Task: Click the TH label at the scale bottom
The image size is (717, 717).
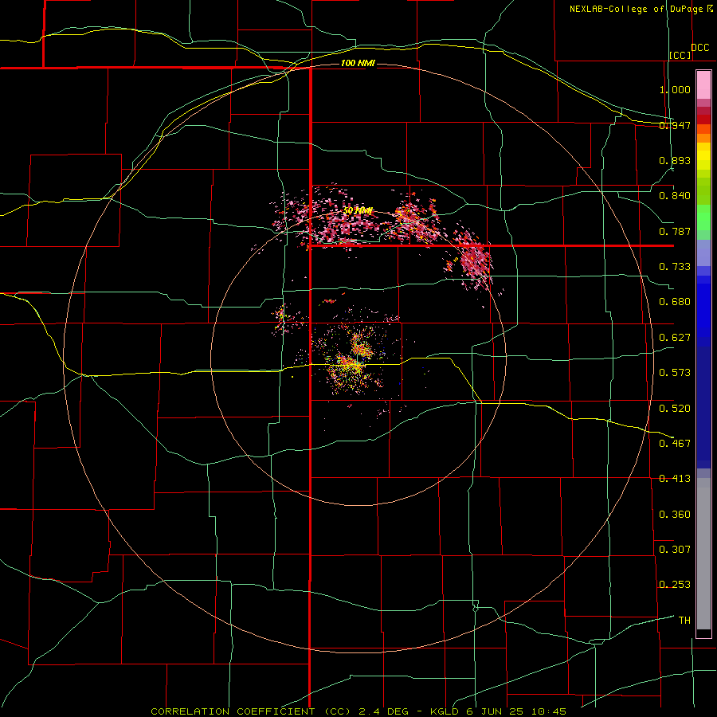Action: coord(684,621)
